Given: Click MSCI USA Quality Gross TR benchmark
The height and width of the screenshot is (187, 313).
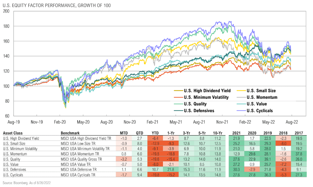Looking at the screenshot, I should (81, 159).
